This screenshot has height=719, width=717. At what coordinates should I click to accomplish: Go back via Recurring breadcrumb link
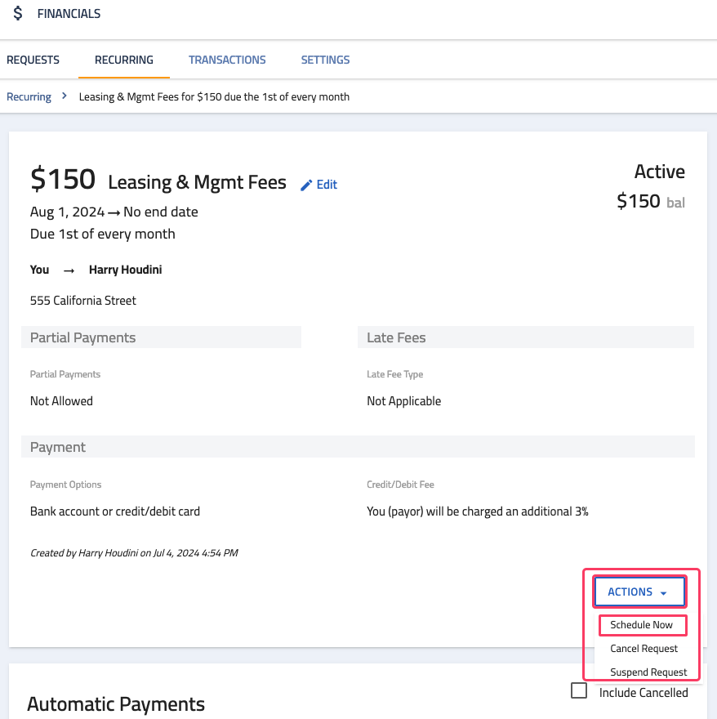[29, 96]
